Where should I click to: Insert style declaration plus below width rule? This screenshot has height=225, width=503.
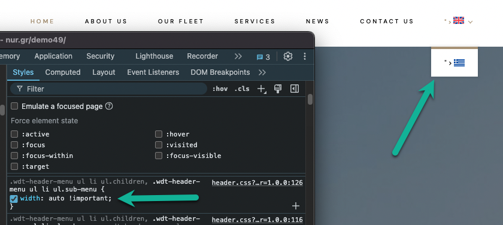[296, 206]
